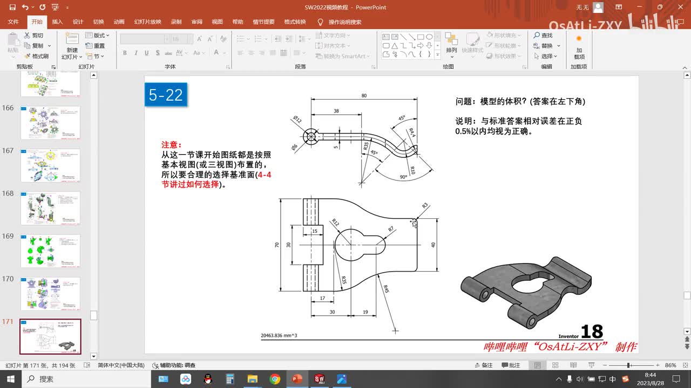Toggle strikethrough abc button

point(168,53)
